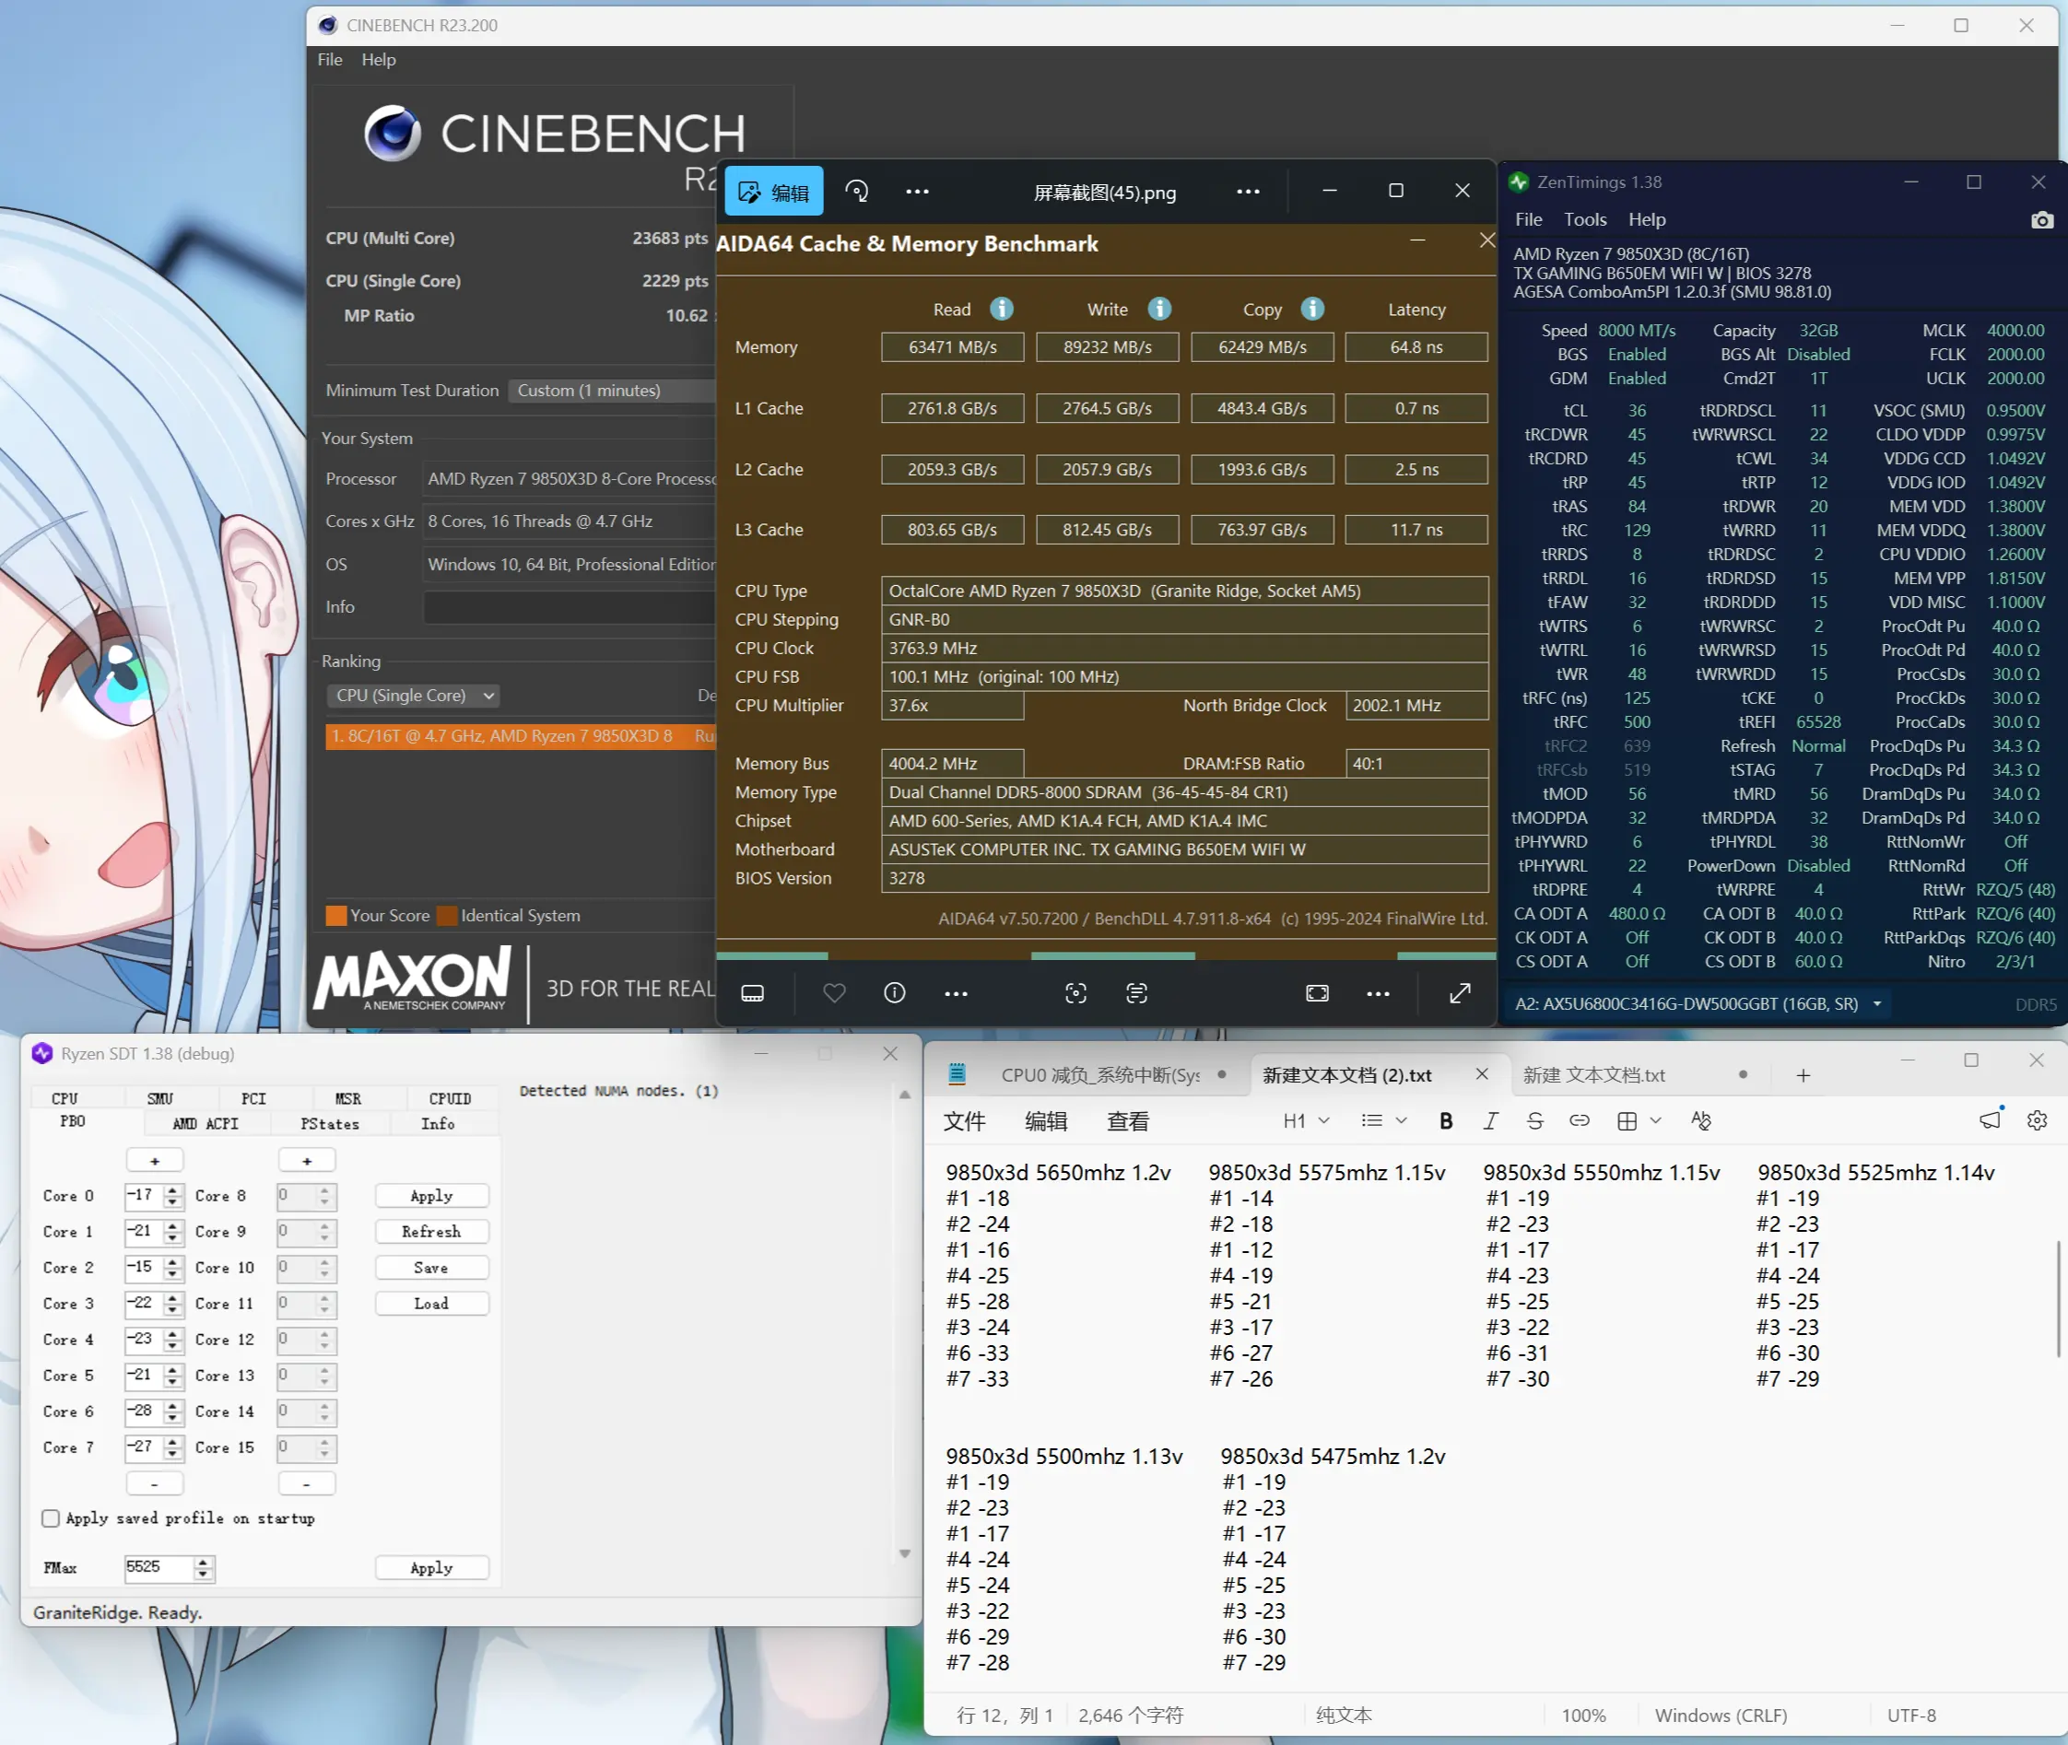Open the File menu in ZenTimings
Viewport: 2068px width, 1745px height.
[1528, 219]
